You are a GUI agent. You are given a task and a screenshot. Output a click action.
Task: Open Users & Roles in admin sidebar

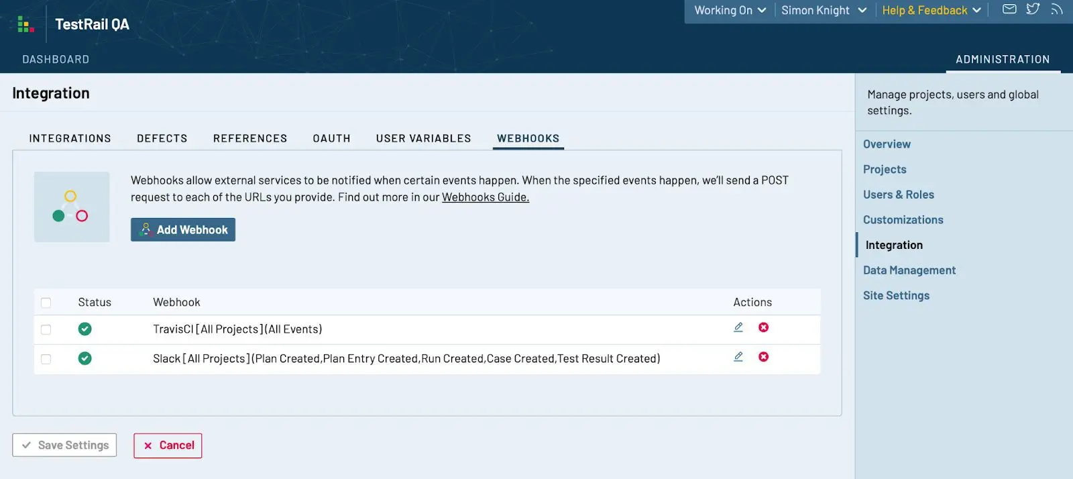coord(899,195)
